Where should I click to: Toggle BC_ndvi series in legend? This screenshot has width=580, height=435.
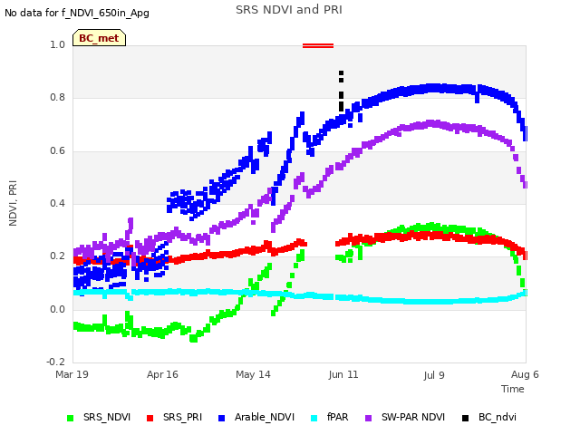[489, 417]
